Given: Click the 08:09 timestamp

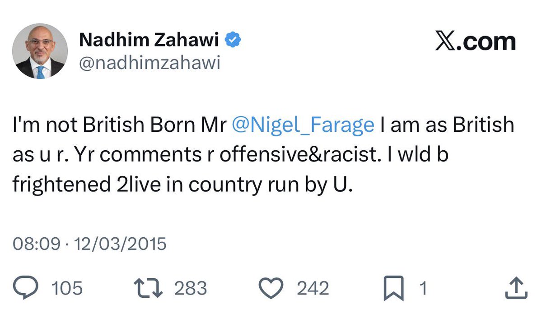Looking at the screenshot, I should click(36, 244).
